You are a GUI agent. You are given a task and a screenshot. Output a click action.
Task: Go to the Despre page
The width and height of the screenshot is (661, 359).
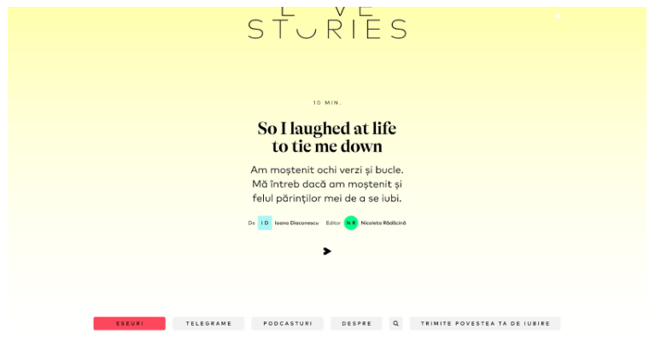[x=356, y=324]
